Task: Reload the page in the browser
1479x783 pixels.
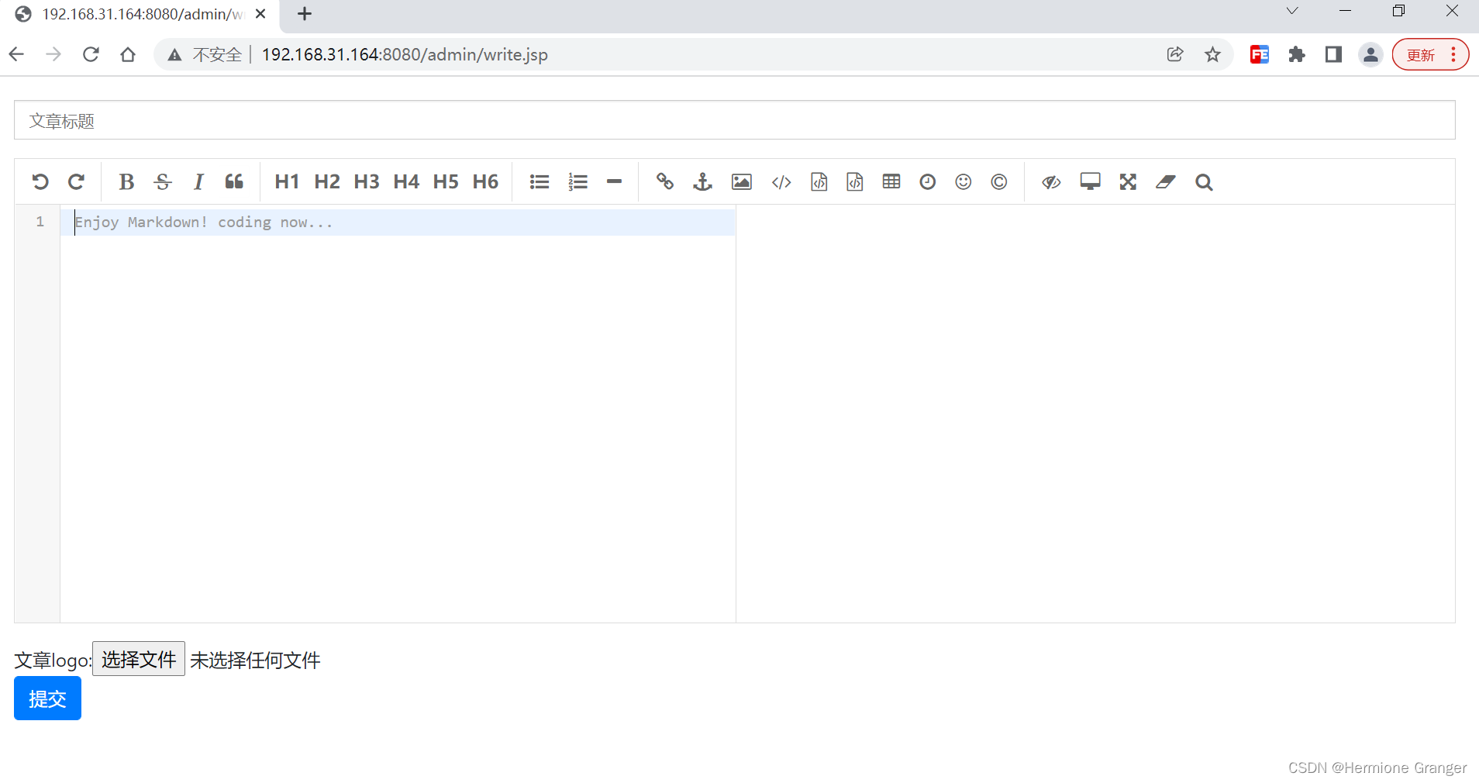Action: 91,54
